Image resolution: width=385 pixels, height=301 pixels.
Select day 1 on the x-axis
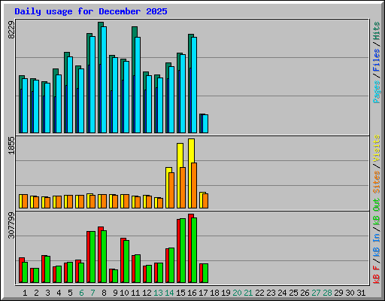point(25,293)
